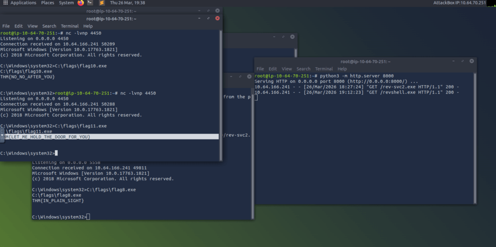The width and height of the screenshot is (496, 247).
Task: Open Help menu in front terminal
Action: pyautogui.click(x=88, y=26)
